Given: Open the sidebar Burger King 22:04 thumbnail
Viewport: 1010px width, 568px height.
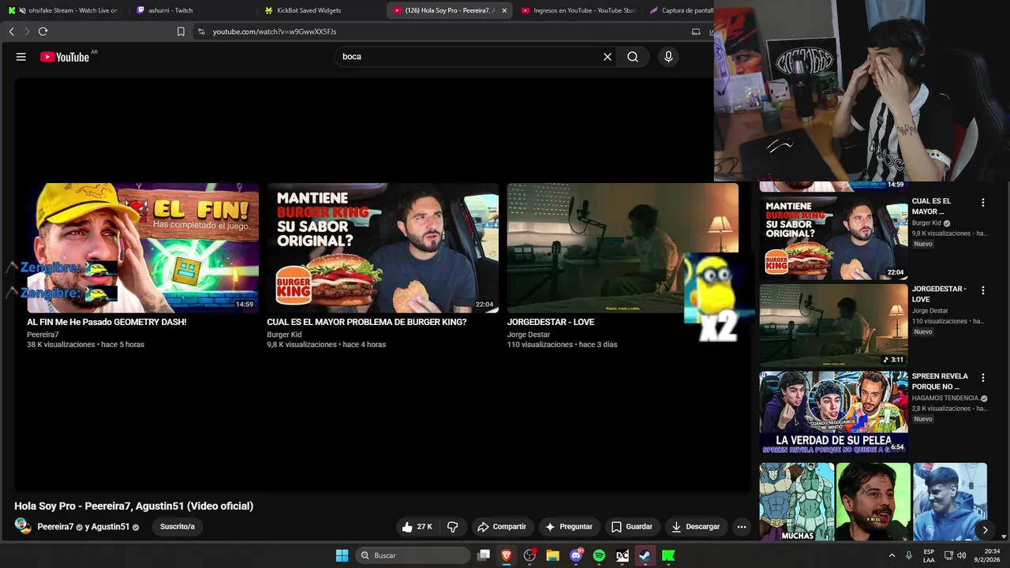Looking at the screenshot, I should (x=833, y=237).
